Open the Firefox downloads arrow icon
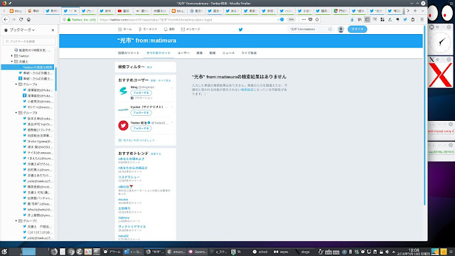This screenshot has height=256, width=455. [352, 19]
